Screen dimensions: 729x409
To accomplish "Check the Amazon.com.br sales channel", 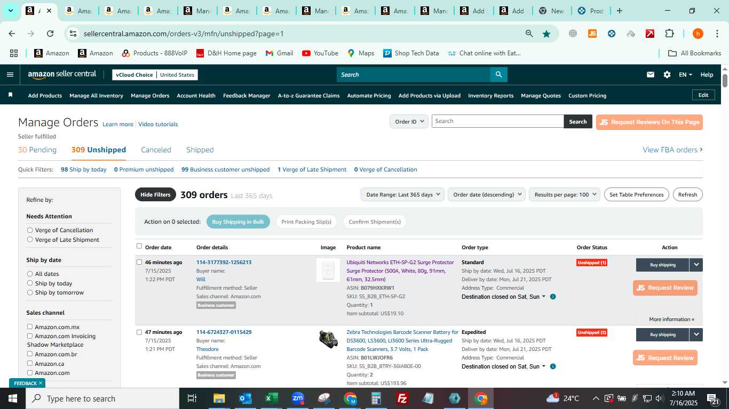I will [x=30, y=354].
